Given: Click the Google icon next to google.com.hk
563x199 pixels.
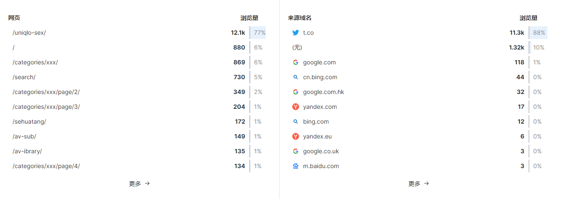Looking at the screenshot, I should (296, 92).
